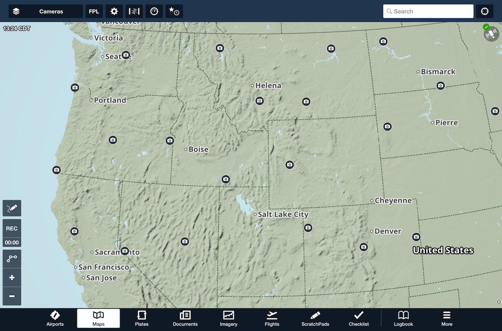Select the route ruler tool
The width and height of the screenshot is (502, 331).
point(12,259)
